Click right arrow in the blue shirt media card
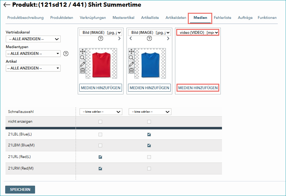Image resolution: width=286 pixels, height=196 pixels. (x=168, y=38)
